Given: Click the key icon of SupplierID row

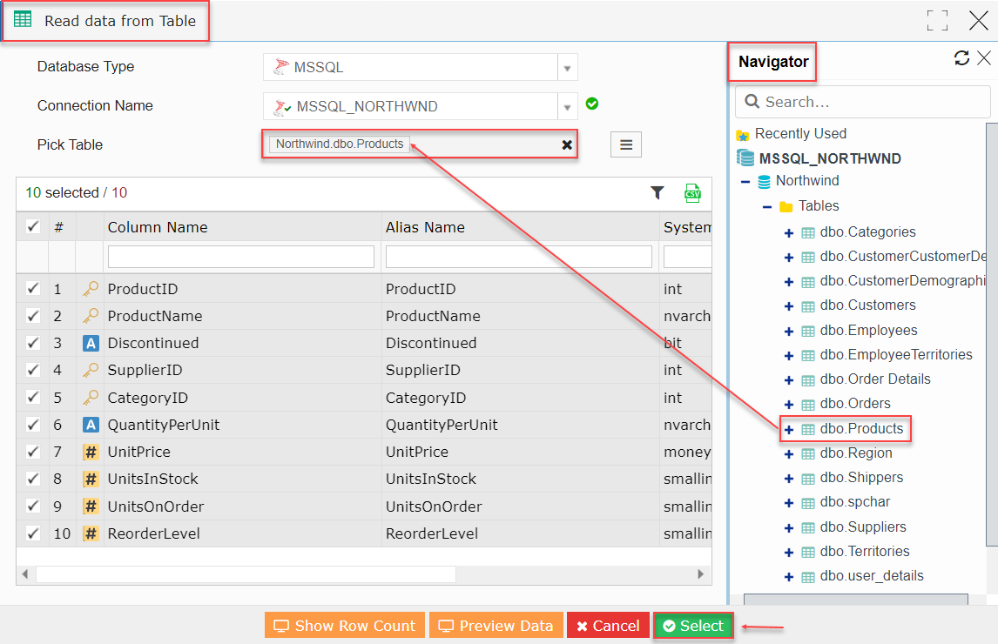Looking at the screenshot, I should [91, 370].
